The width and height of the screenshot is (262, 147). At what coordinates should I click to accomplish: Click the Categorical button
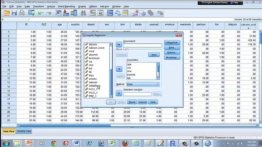[x=172, y=42]
